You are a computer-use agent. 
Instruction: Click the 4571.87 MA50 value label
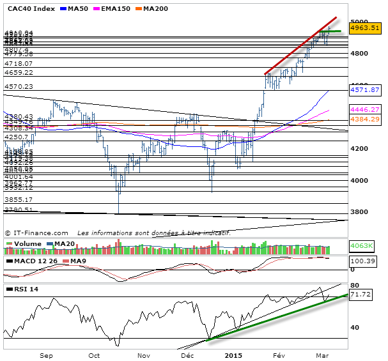365,90
